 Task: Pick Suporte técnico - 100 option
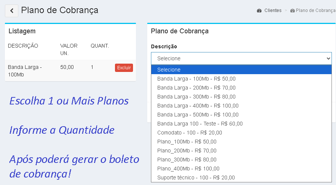click(x=196, y=178)
